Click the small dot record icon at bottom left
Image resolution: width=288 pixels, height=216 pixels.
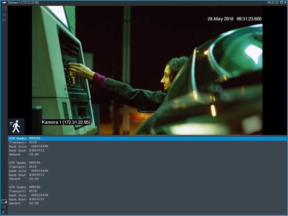pyautogui.click(x=4, y=207)
